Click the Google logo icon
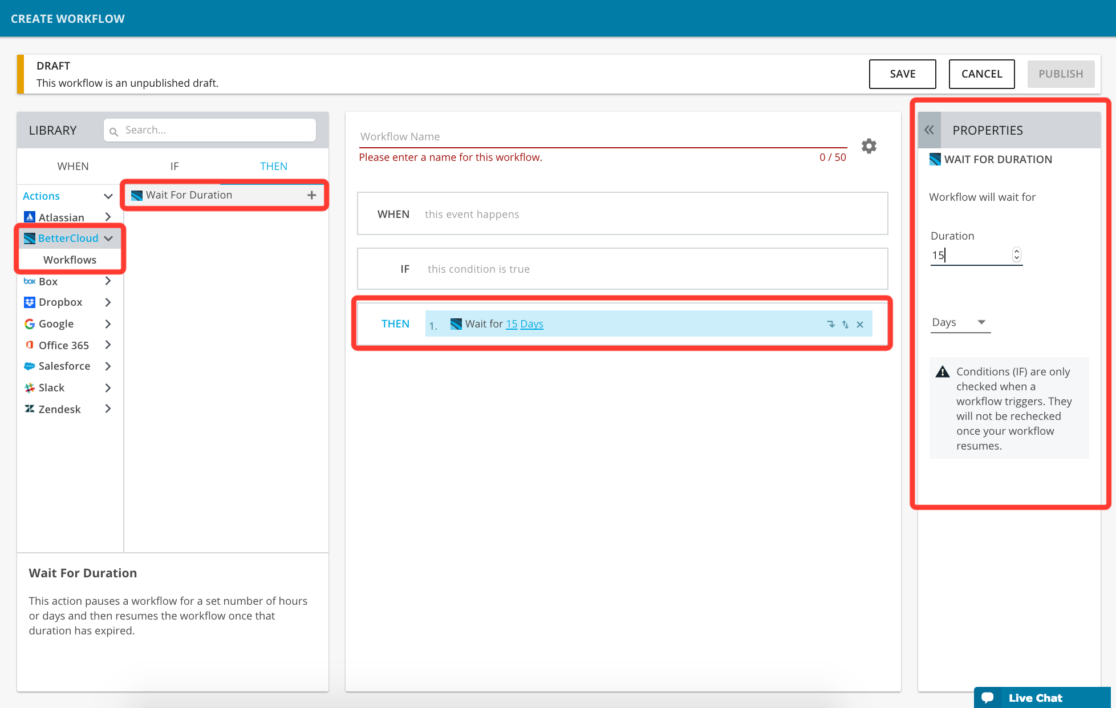The height and width of the screenshot is (708, 1116). [x=30, y=324]
